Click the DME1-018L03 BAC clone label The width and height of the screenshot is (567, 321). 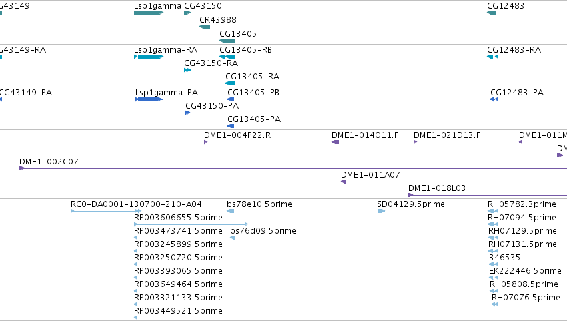tap(437, 188)
